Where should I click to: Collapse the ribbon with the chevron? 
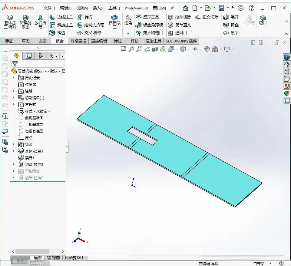(286, 34)
